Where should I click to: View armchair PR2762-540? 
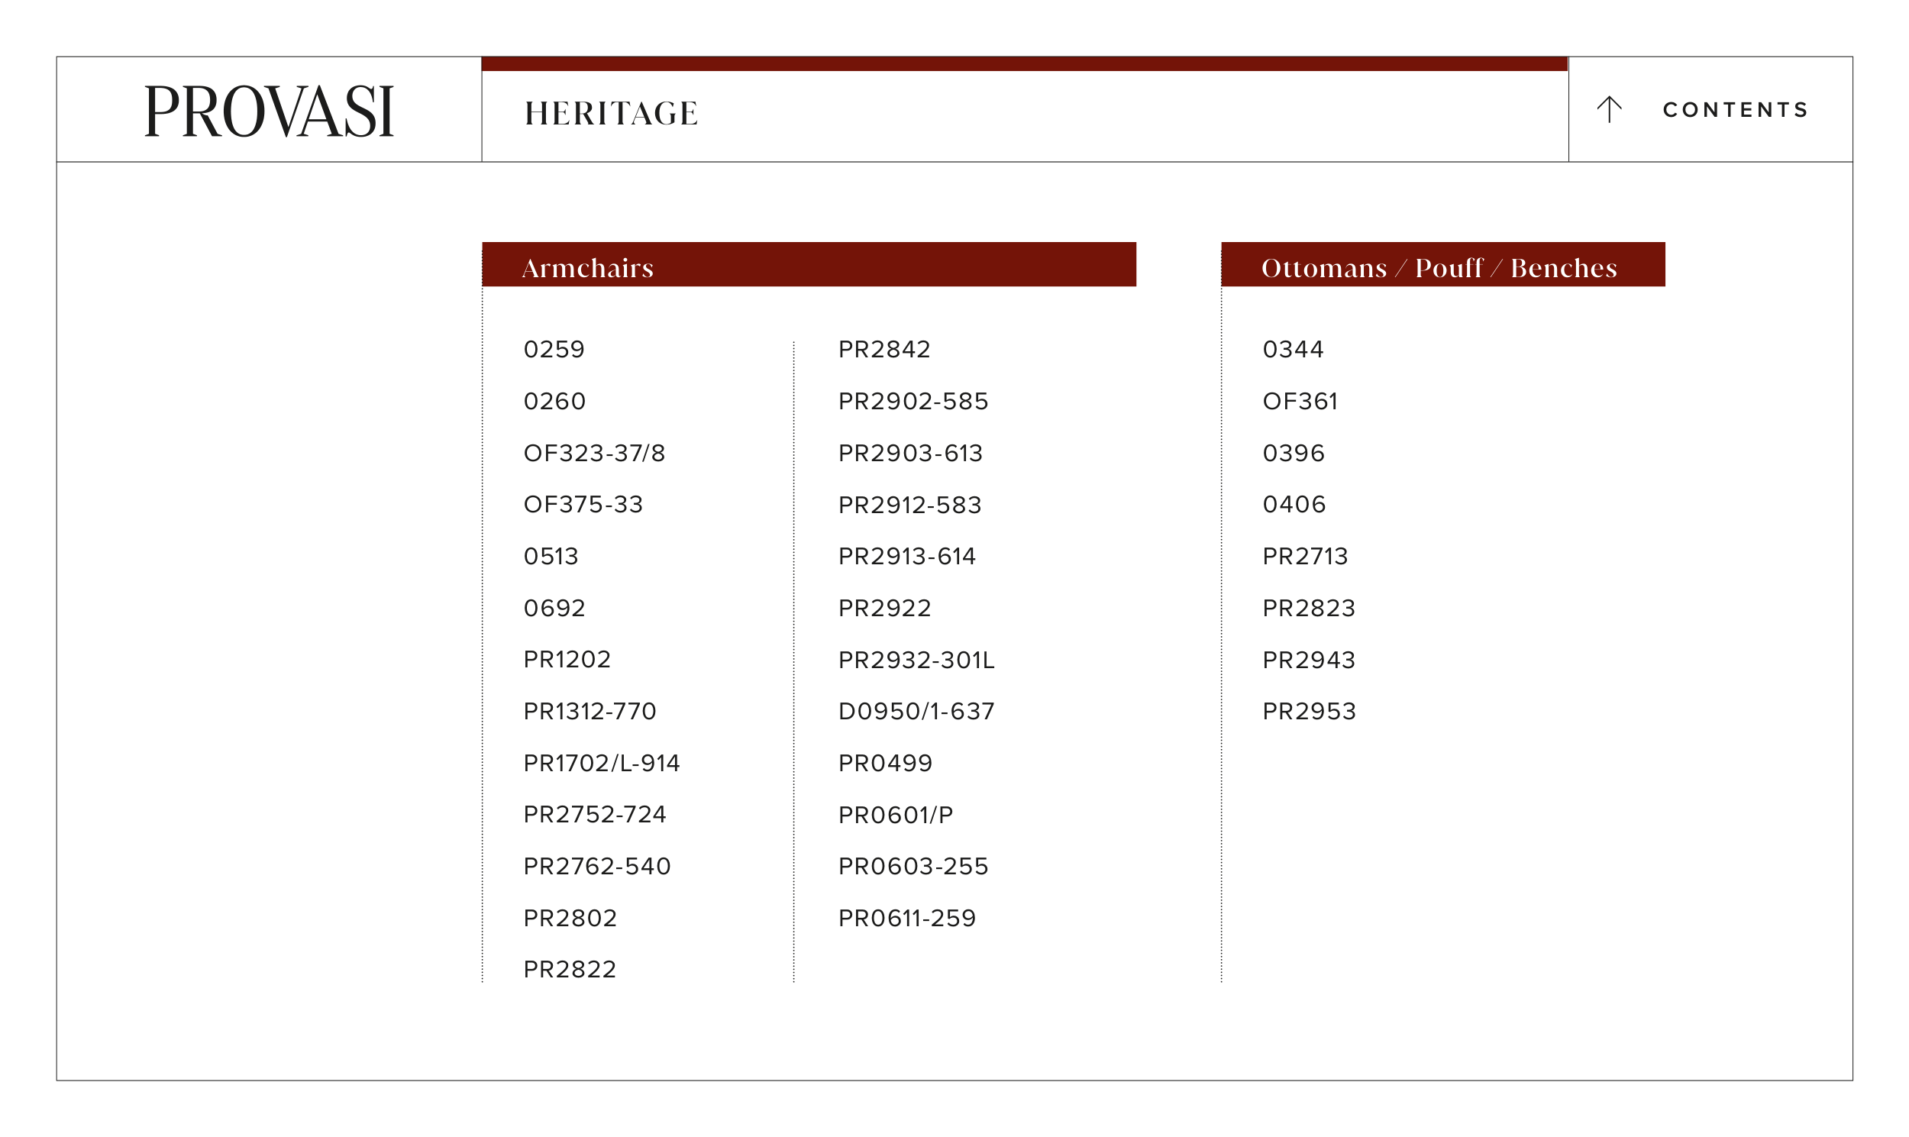coord(597,866)
